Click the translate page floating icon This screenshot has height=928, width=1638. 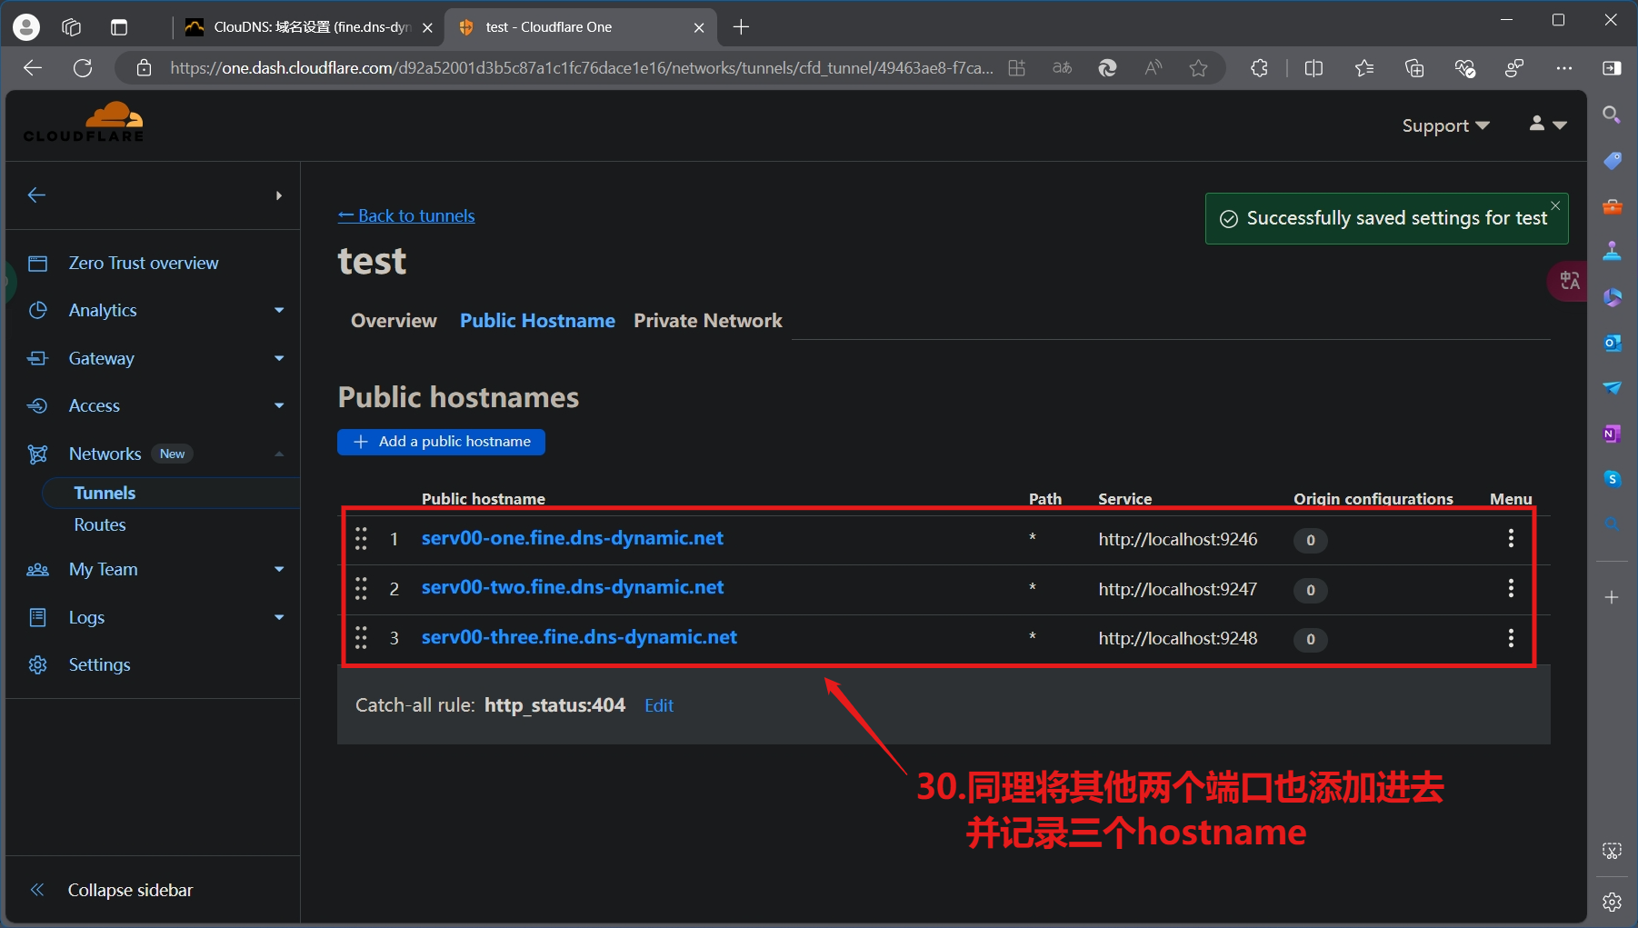point(1569,281)
